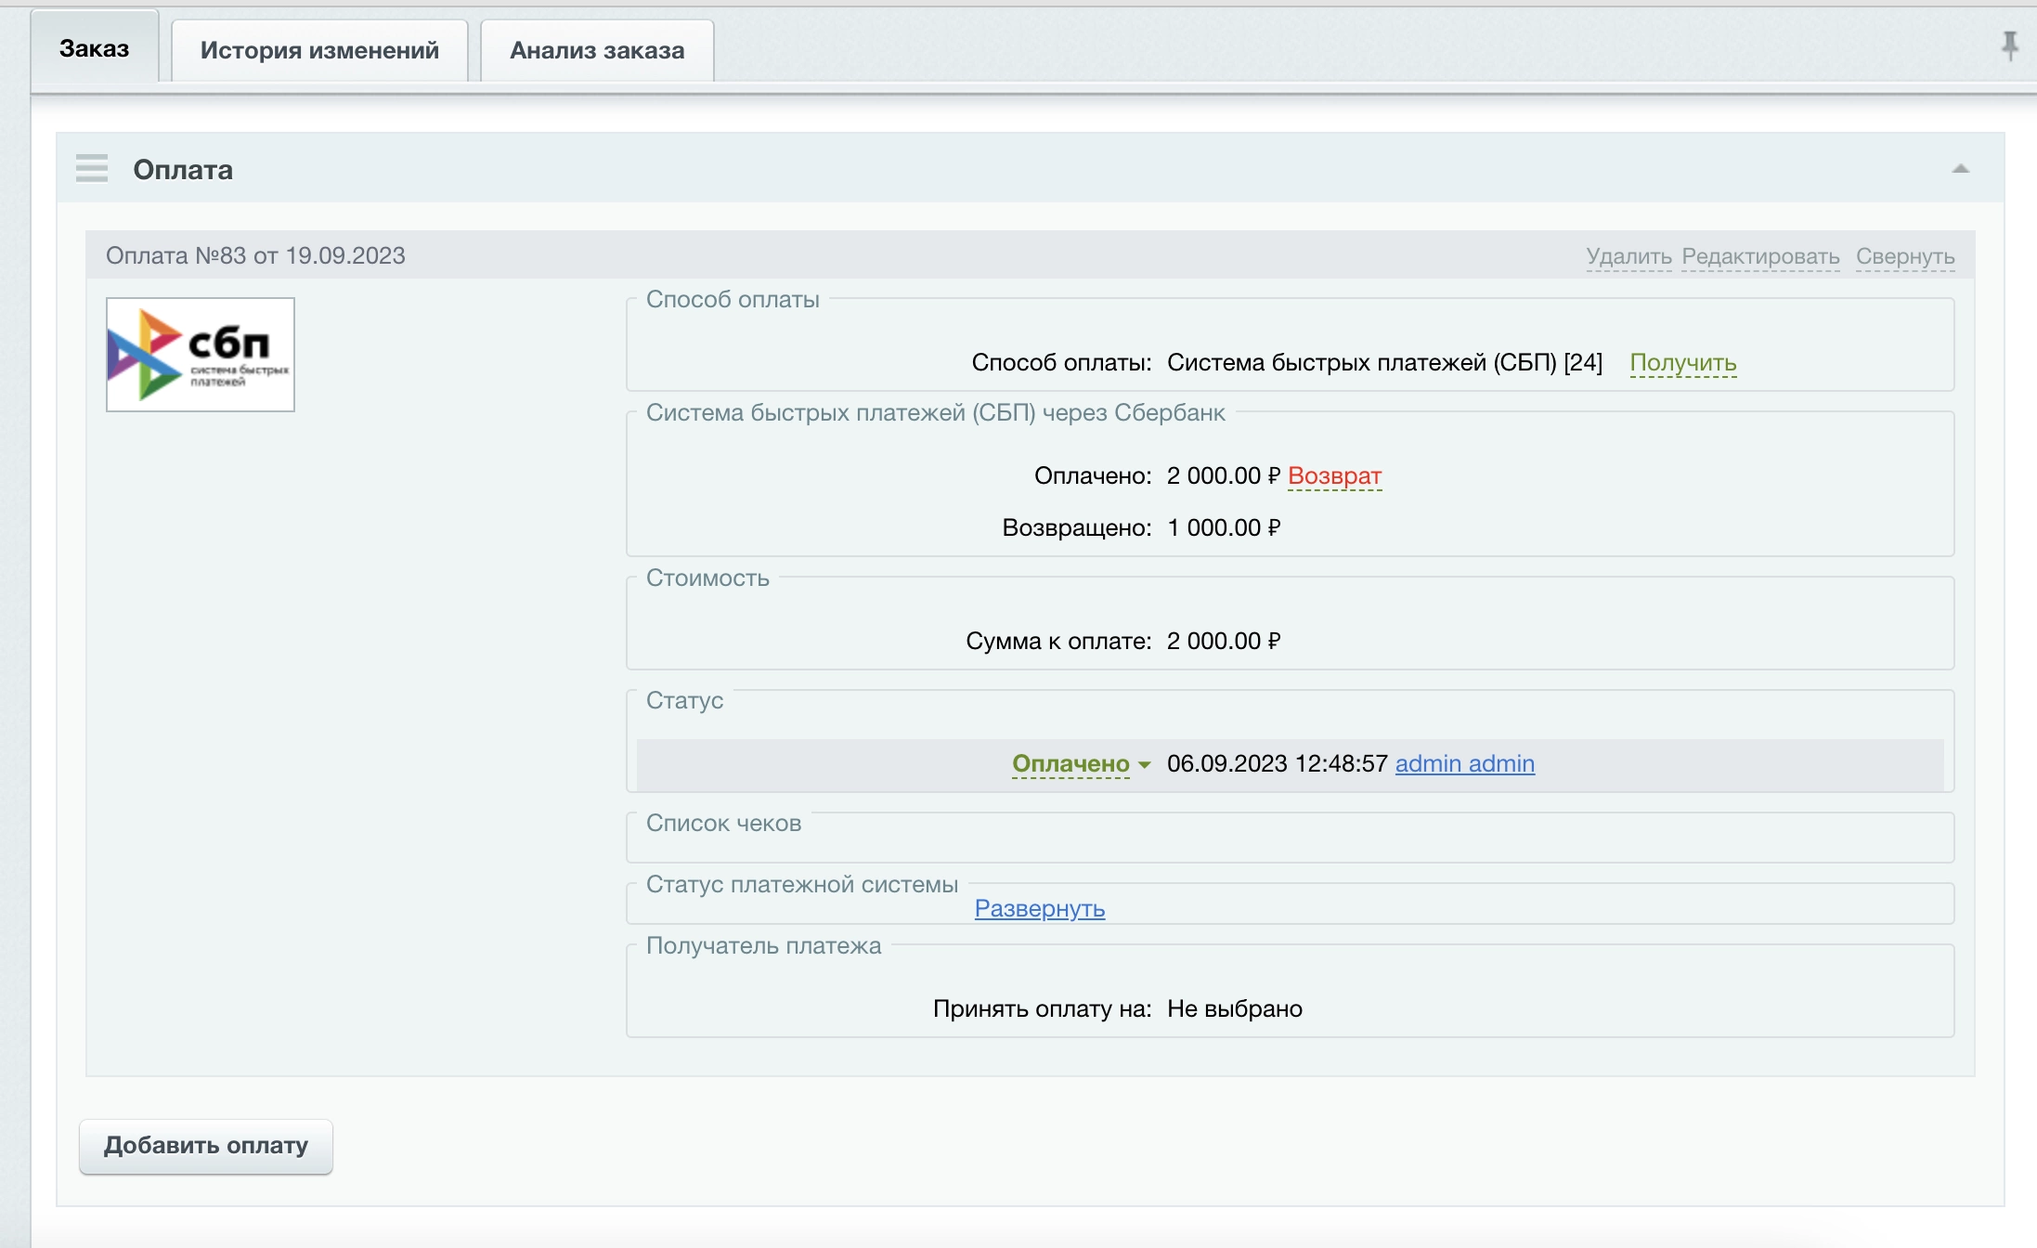The height and width of the screenshot is (1248, 2037).
Task: Click Свернуть to collapse payment block
Action: tap(1905, 256)
